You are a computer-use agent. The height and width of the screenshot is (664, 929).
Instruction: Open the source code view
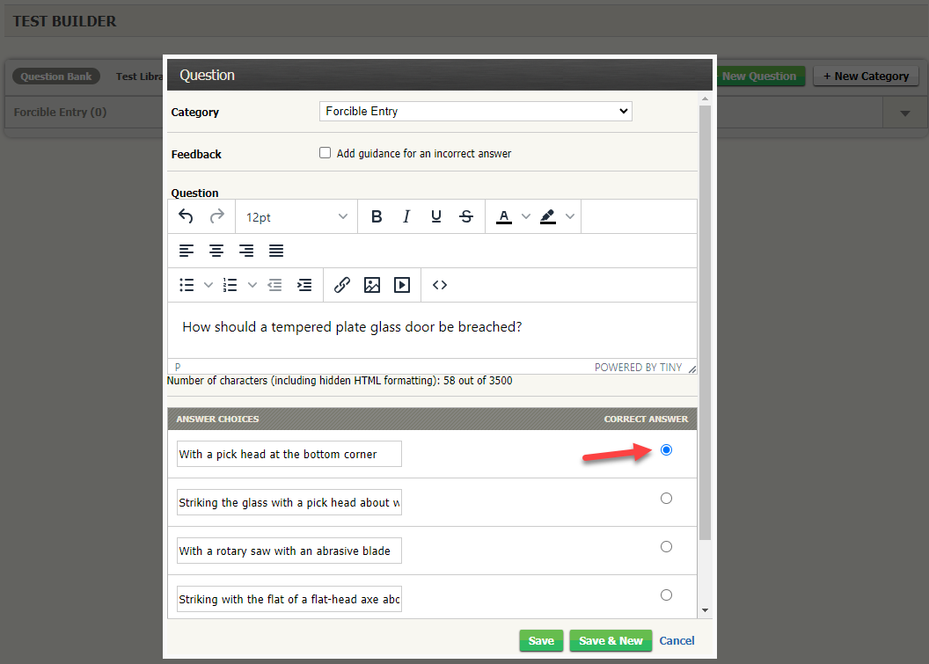pos(439,284)
